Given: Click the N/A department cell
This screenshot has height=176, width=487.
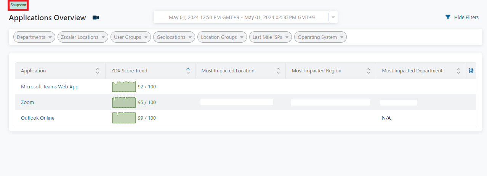Looking at the screenshot, I should click(386, 118).
